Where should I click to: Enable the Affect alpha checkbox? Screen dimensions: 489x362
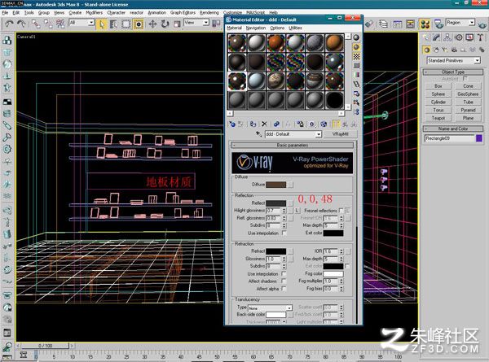[x=284, y=289]
